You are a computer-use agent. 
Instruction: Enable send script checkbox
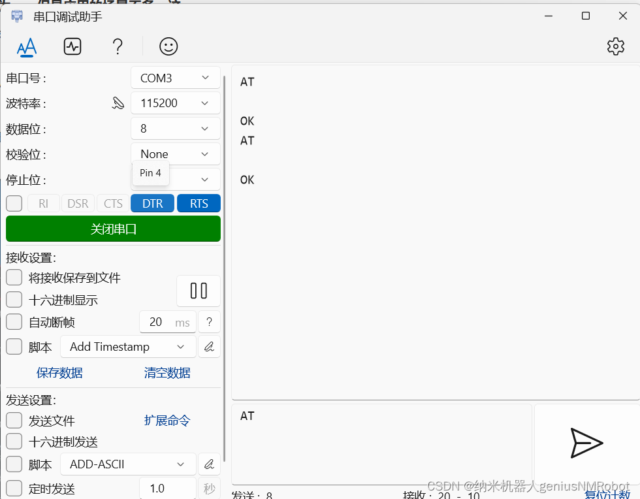click(14, 464)
